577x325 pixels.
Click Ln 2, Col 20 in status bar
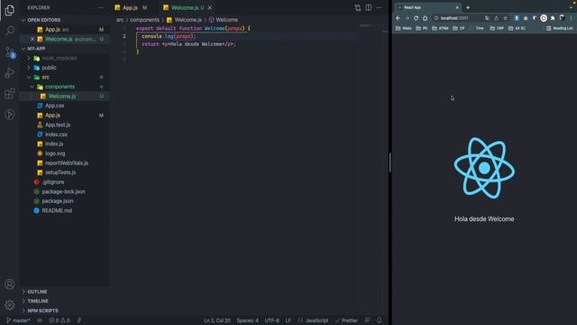[217, 320]
